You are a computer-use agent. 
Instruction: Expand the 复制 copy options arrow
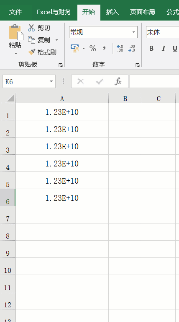57,40
